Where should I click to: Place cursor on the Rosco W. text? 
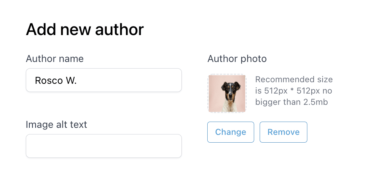pyautogui.click(x=56, y=80)
